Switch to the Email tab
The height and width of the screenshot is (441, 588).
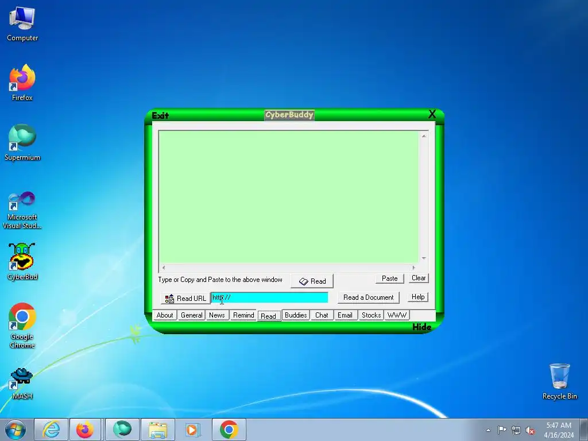(345, 315)
